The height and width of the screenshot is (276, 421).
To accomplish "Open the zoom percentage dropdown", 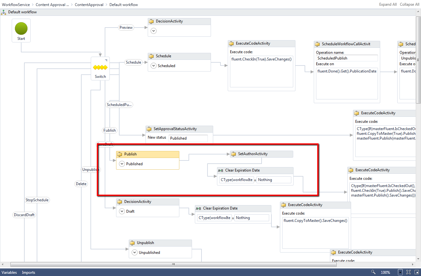I will pos(400,272).
